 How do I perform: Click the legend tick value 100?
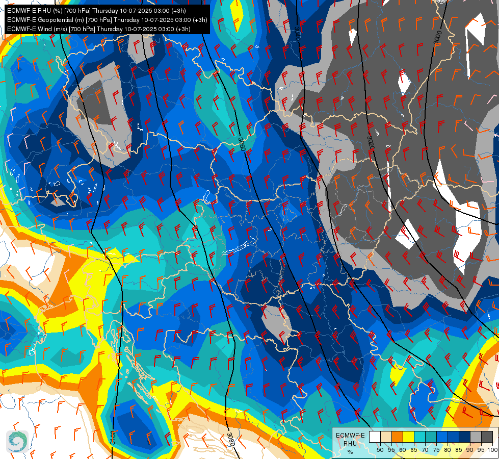(x=493, y=450)
